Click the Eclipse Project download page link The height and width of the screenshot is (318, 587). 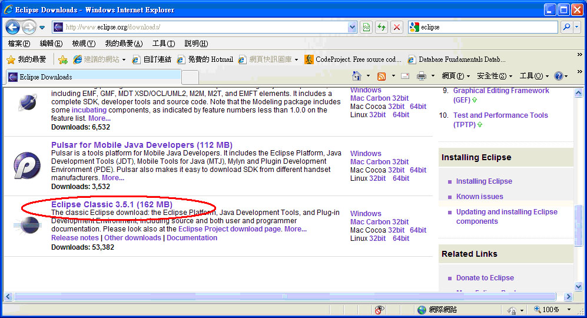coord(230,229)
